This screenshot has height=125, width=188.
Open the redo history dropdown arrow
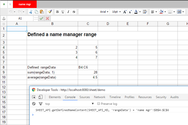[x=23, y=12]
